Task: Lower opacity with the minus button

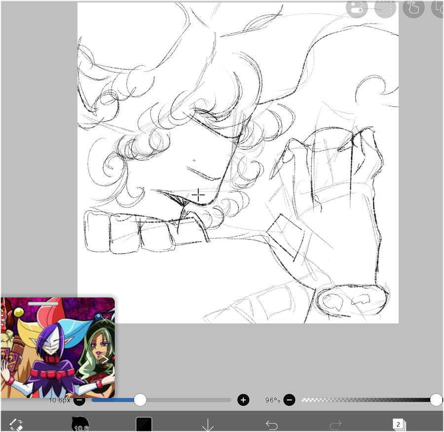Action: (x=289, y=400)
